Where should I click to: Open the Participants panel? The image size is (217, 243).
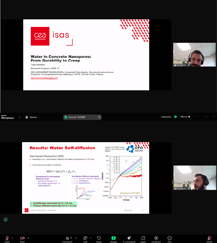tap(67, 239)
